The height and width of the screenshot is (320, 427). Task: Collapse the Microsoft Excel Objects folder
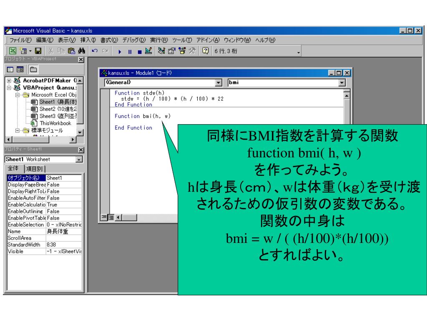[x=18, y=95]
